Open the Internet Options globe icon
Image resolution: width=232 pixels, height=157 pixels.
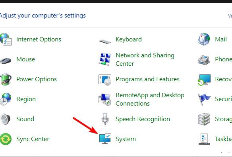(x=6, y=39)
